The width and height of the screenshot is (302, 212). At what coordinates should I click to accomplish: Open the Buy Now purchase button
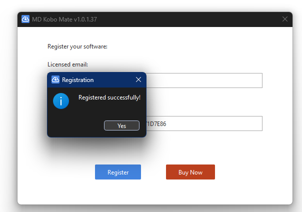[x=190, y=172]
